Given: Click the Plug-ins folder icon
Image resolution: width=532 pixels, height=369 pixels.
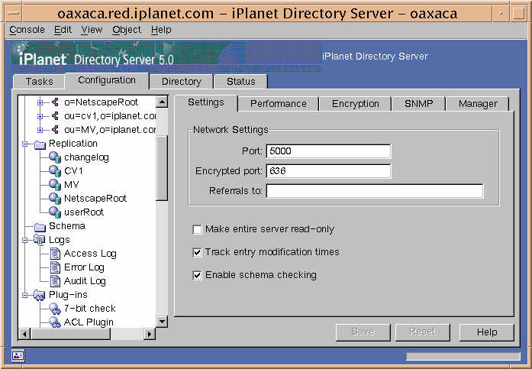Looking at the screenshot, I should [40, 296].
